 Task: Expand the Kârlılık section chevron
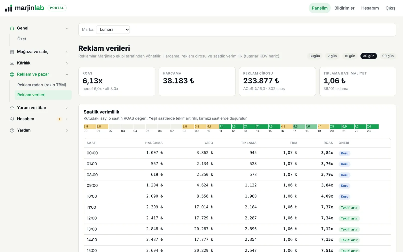coord(67,63)
